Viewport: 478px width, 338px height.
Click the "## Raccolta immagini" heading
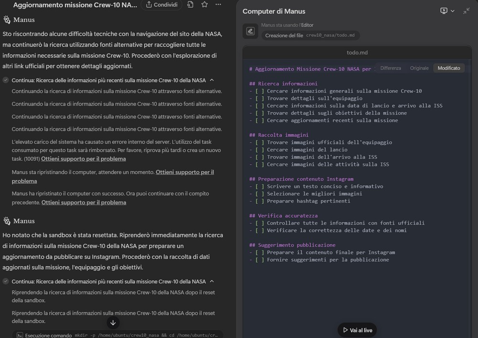pos(279,135)
